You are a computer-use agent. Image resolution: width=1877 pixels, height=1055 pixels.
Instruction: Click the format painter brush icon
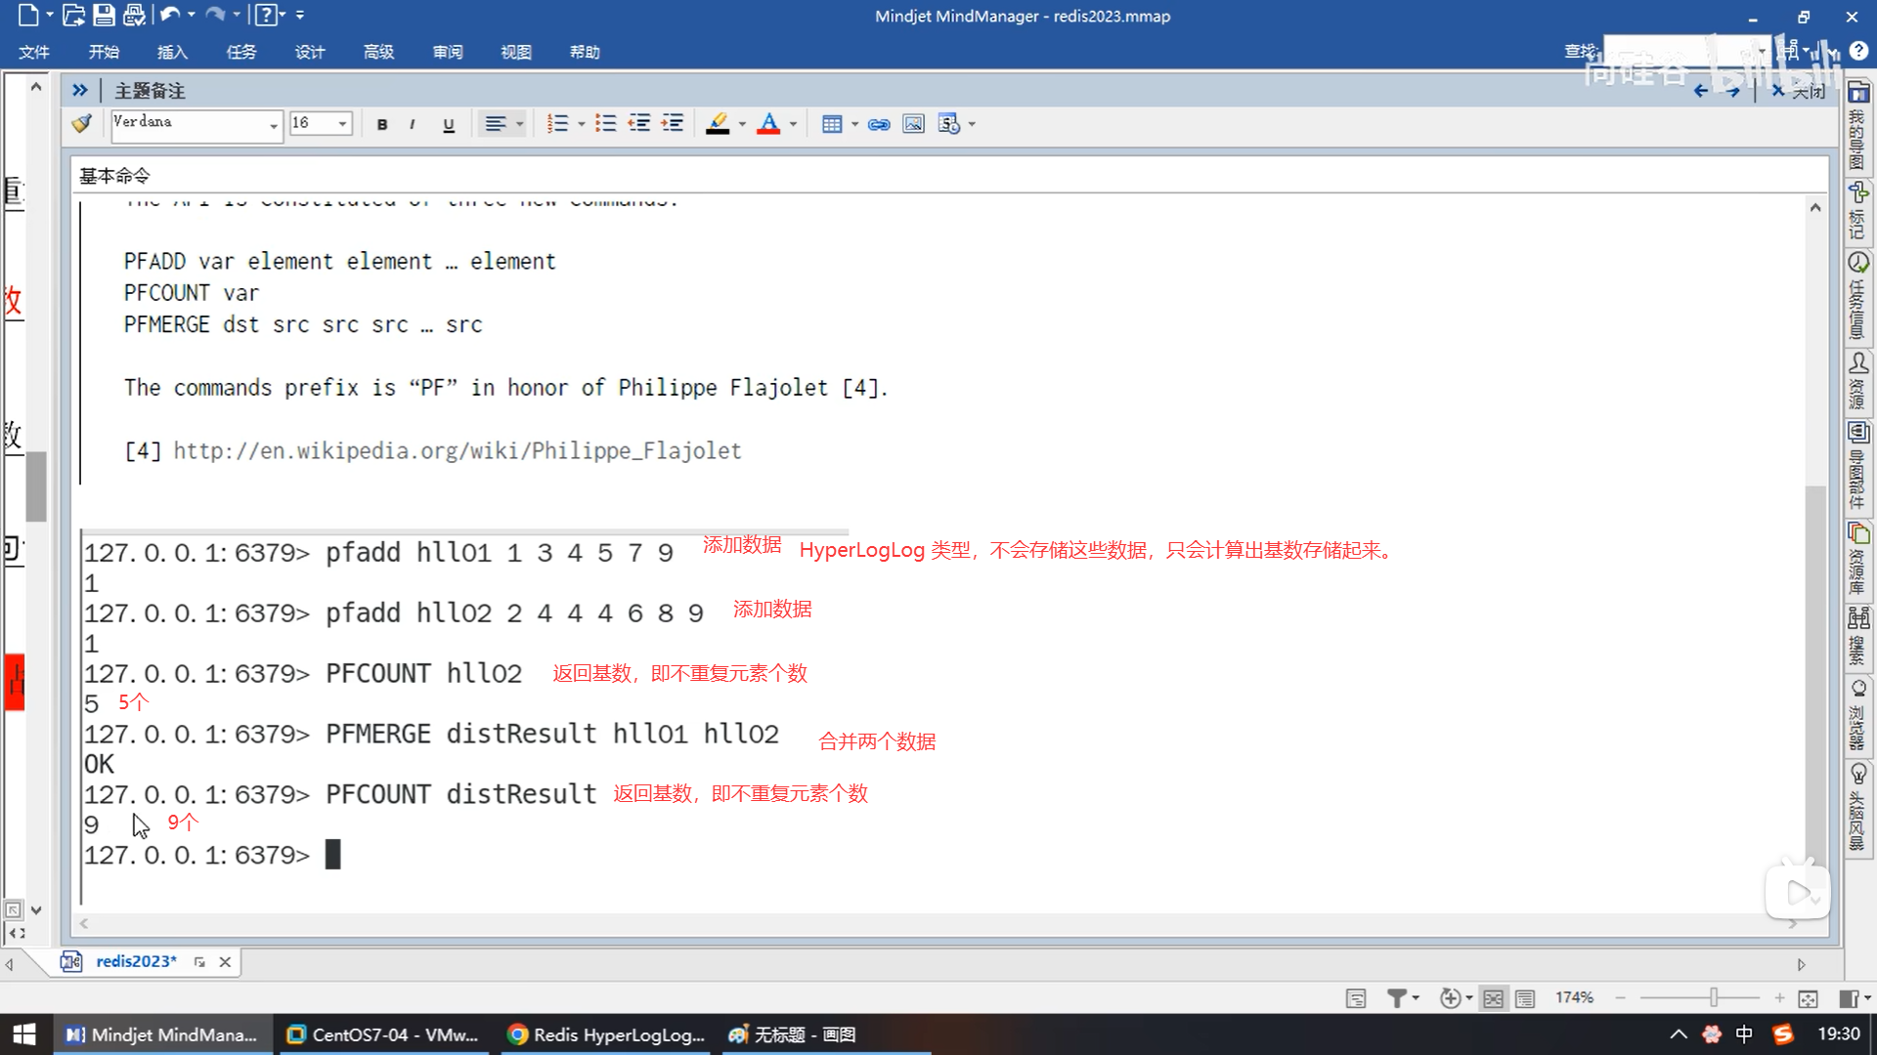(82, 123)
